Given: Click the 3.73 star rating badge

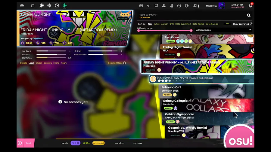Looking at the screenshot, I should [124, 15].
